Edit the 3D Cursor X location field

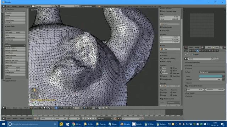pyautogui.click(x=170, y=37)
